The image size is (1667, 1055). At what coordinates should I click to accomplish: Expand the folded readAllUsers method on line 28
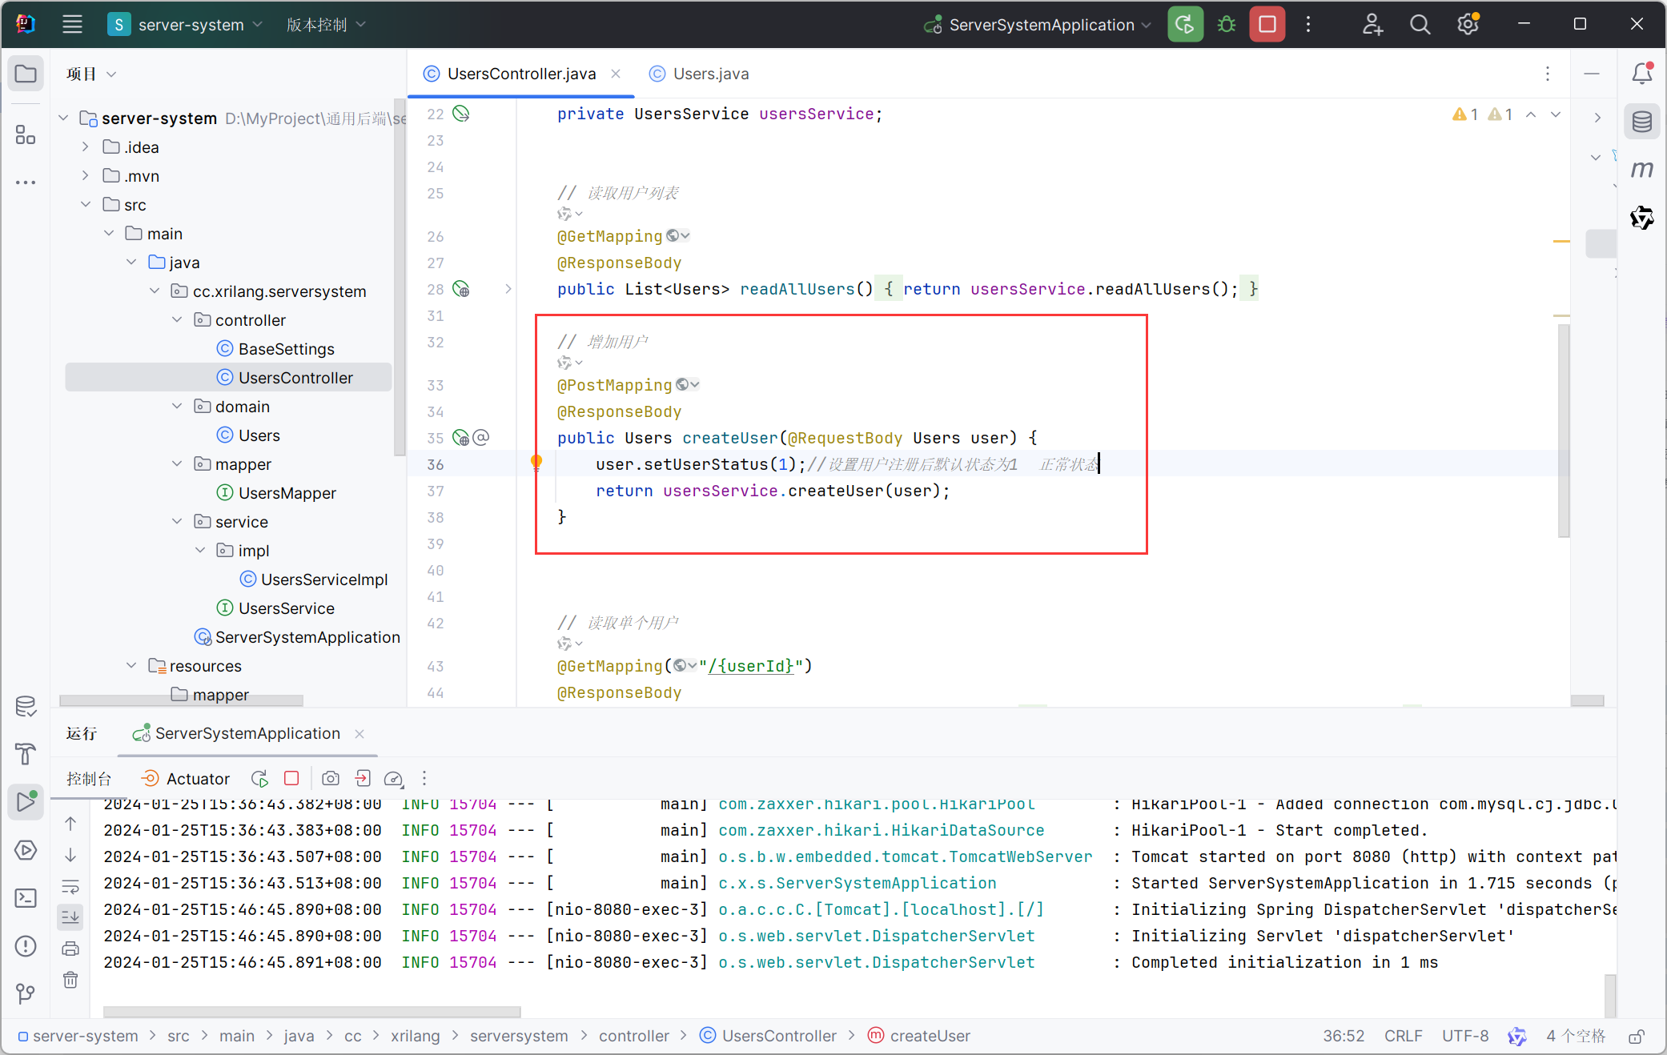point(508,289)
